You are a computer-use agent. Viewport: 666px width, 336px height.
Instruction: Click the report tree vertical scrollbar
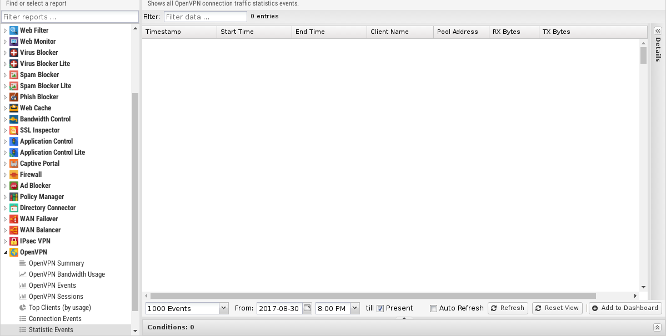pyautogui.click(x=135, y=202)
